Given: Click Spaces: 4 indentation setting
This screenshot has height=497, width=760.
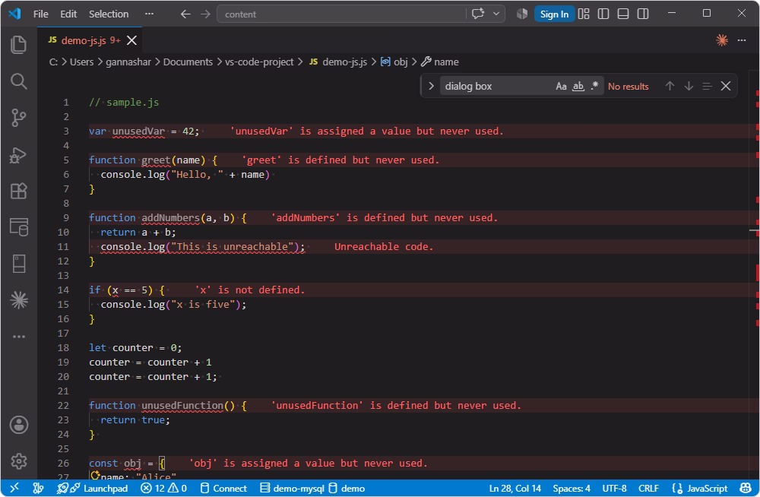Looking at the screenshot, I should (x=572, y=488).
